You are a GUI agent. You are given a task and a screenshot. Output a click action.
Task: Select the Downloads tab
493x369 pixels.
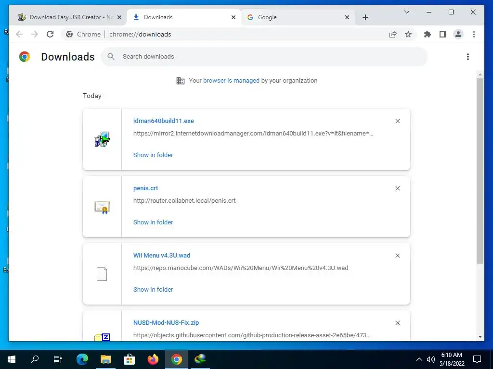coord(183,17)
